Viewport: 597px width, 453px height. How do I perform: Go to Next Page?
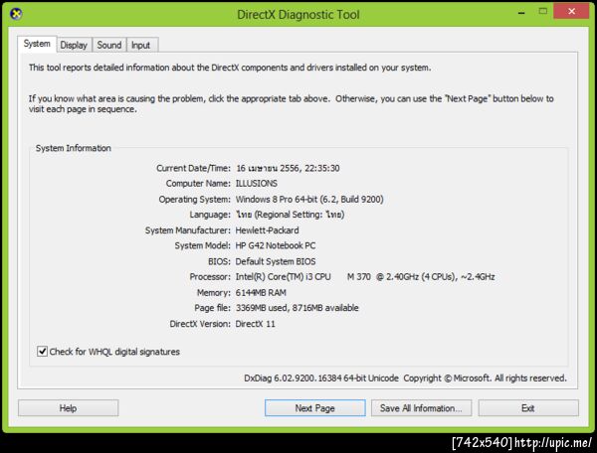pos(314,407)
